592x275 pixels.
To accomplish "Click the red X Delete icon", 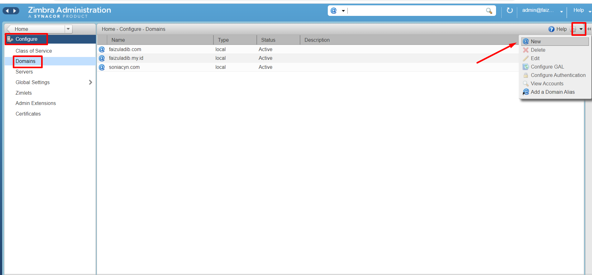I will [x=526, y=50].
